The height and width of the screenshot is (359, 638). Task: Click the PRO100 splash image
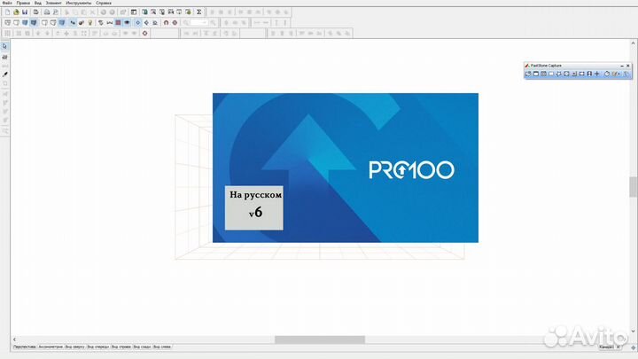pyautogui.click(x=346, y=168)
